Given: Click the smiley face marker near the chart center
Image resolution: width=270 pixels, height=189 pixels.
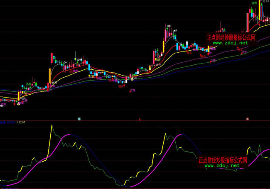Looking at the screenshot, I should [133, 78].
